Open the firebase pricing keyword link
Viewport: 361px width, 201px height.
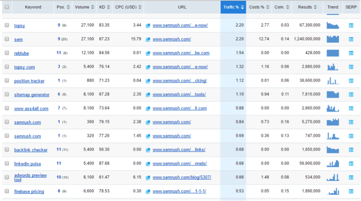(x=29, y=191)
